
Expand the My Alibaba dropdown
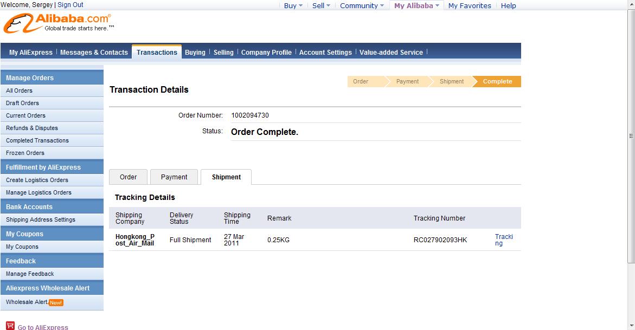[x=416, y=5]
